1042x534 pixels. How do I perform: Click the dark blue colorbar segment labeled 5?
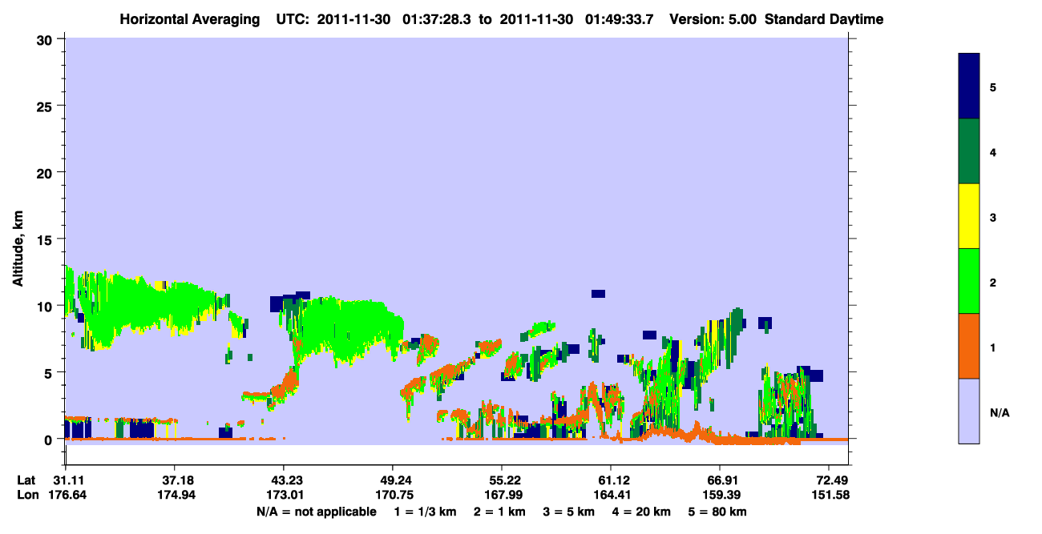pyautogui.click(x=969, y=86)
